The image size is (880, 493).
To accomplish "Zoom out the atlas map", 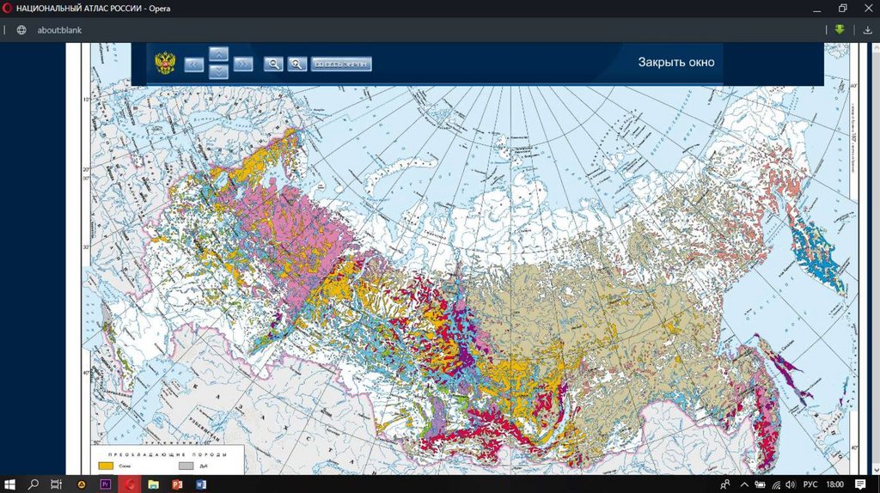I will tap(272, 64).
